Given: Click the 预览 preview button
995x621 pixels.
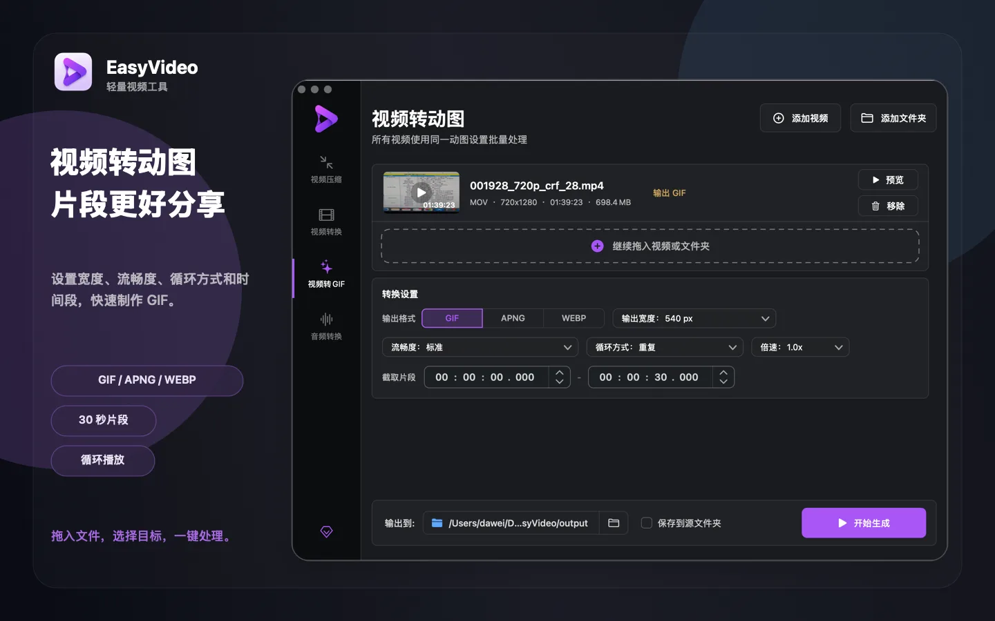Looking at the screenshot, I should click(x=888, y=179).
